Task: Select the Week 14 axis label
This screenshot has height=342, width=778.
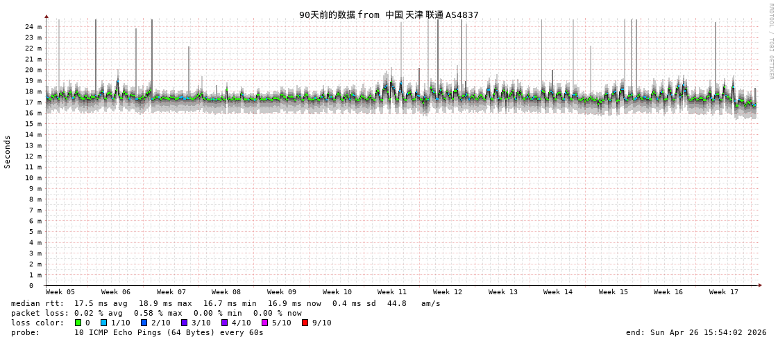Action: 558,292
